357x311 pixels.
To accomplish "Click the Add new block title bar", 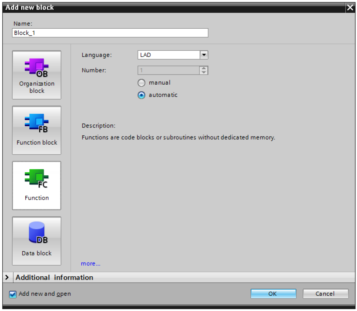I will click(x=168, y=7).
